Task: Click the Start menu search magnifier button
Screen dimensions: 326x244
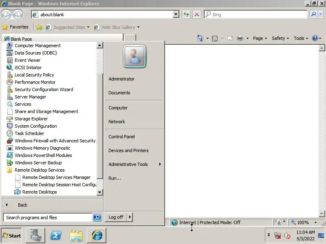Action: (97, 218)
